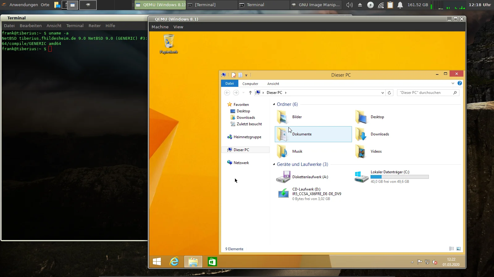Select the Musik folder icon
494x277 pixels.
(282, 151)
